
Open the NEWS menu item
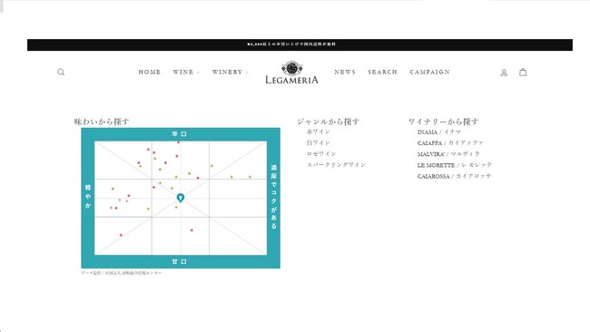click(345, 72)
